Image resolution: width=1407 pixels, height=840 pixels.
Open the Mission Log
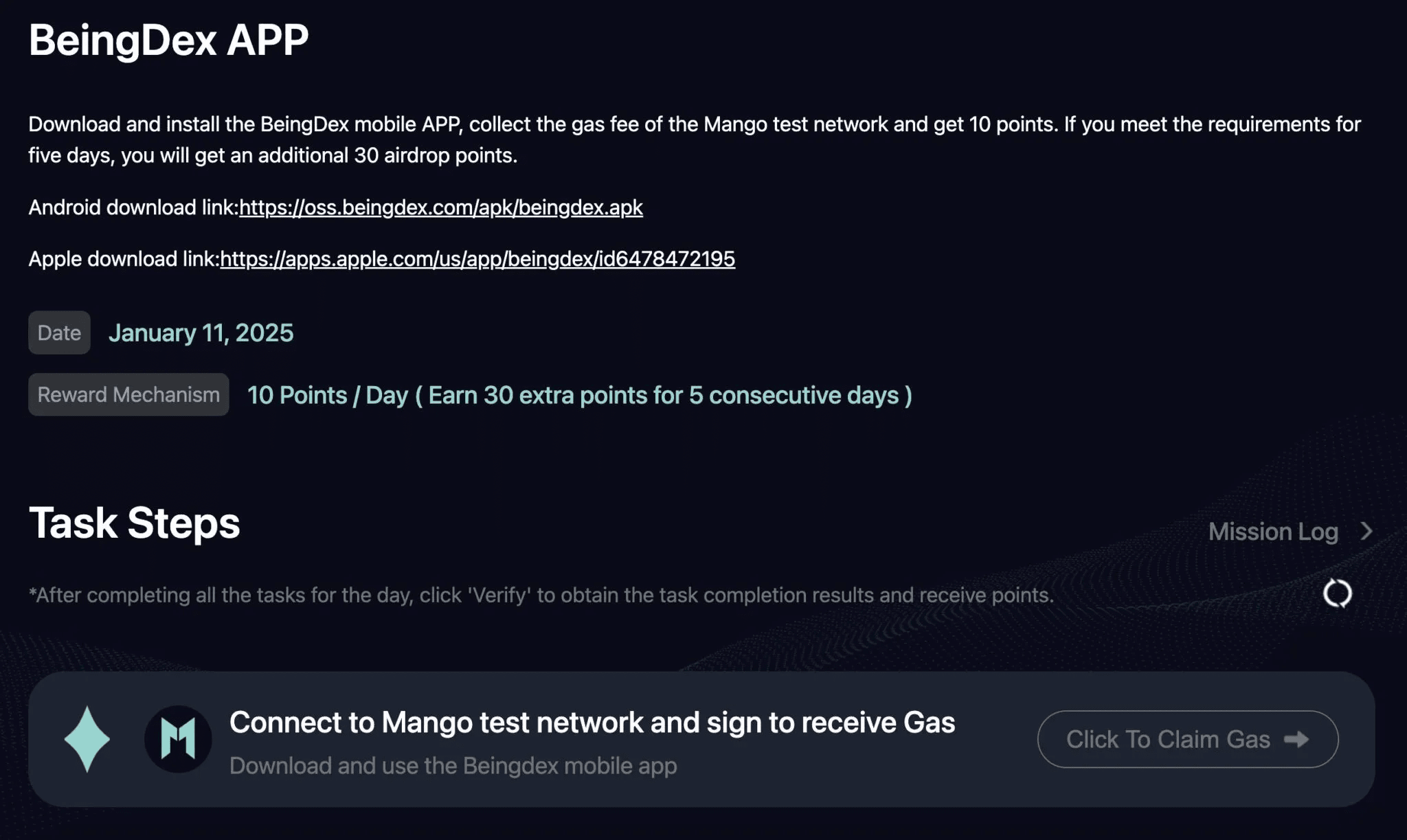coord(1273,531)
